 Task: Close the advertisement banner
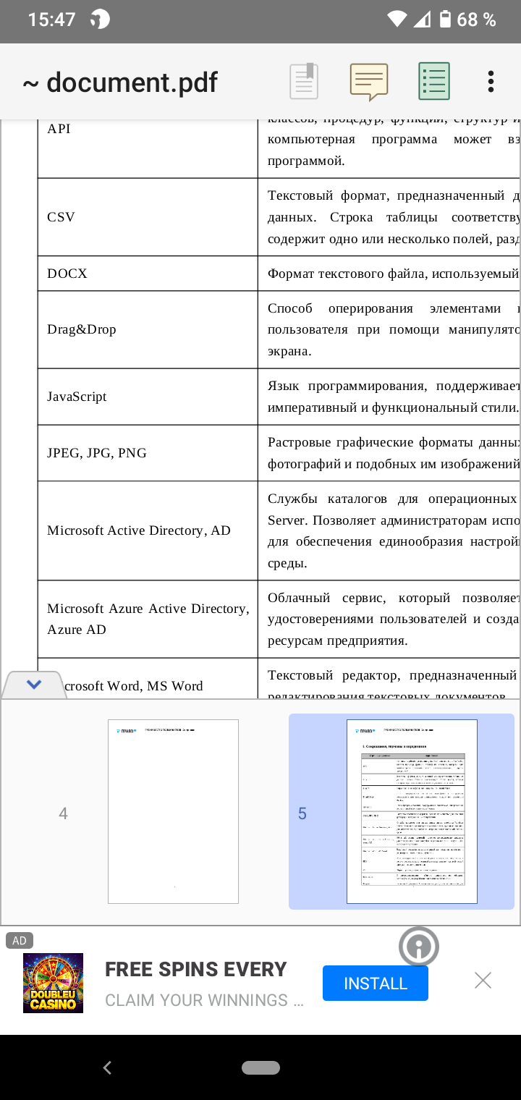pyautogui.click(x=483, y=981)
